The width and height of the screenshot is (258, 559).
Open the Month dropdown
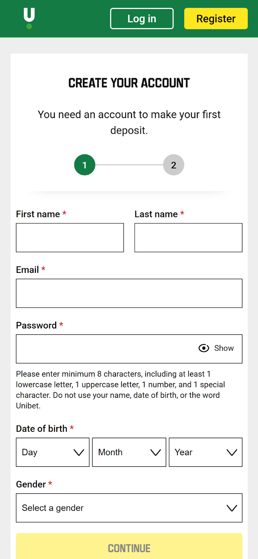pyautogui.click(x=129, y=452)
